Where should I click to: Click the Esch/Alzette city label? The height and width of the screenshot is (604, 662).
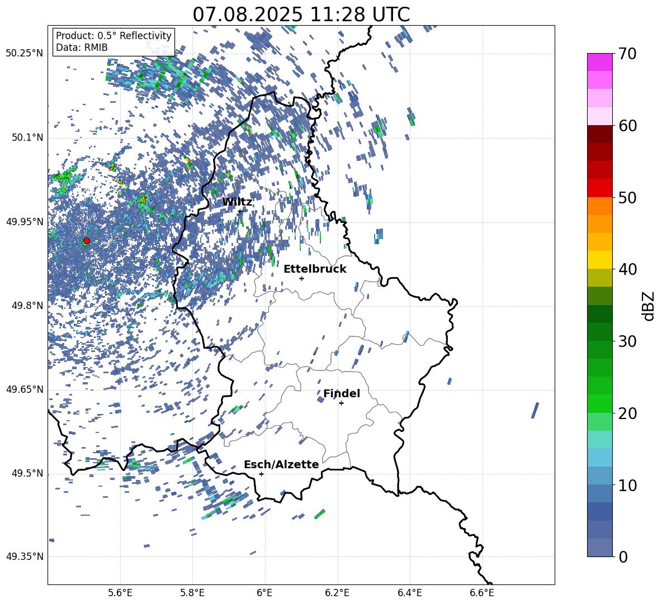281,464
